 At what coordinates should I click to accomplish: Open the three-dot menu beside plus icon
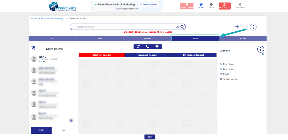(x=253, y=27)
